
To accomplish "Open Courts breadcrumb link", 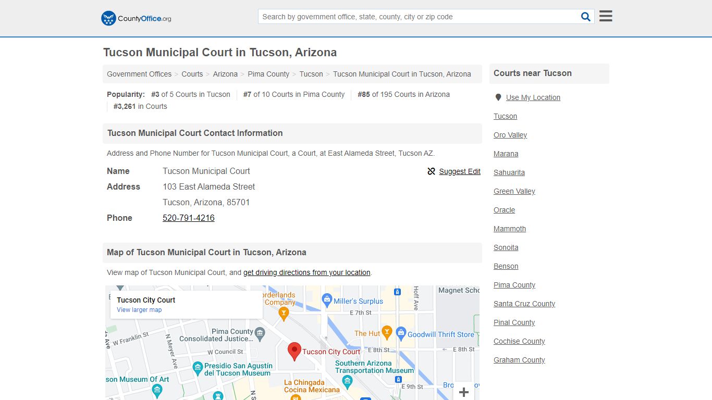I will pyautogui.click(x=192, y=74).
